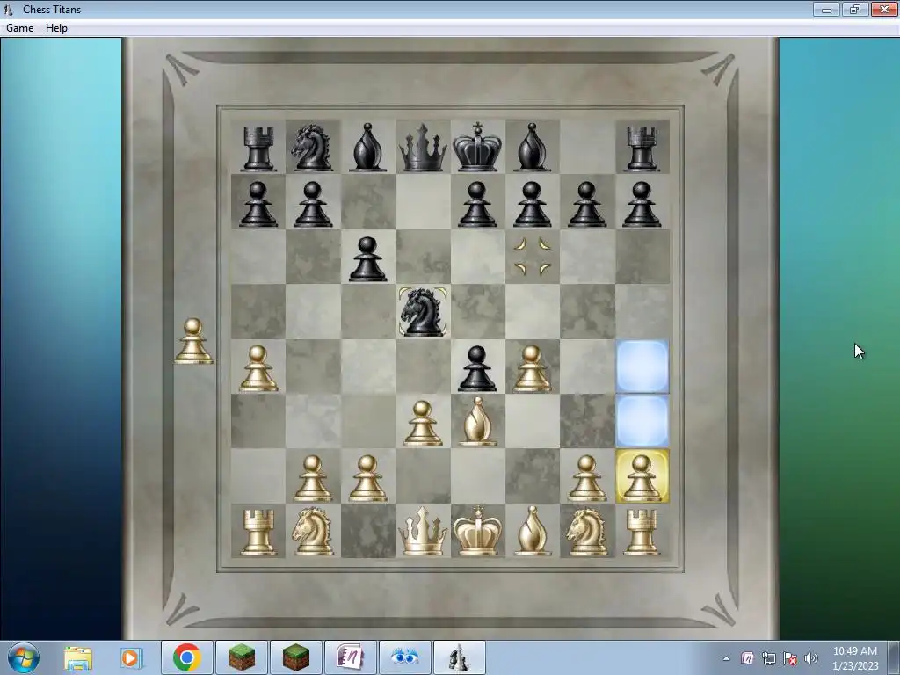Select the white knight on g1
The image size is (900, 675).
[x=586, y=532]
